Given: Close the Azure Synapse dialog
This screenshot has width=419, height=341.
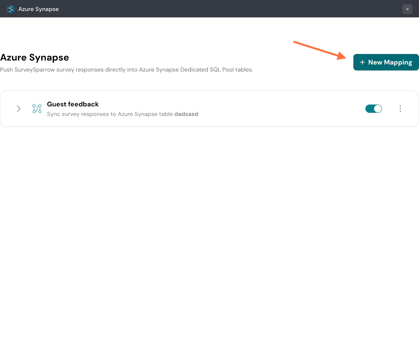Looking at the screenshot, I should click(407, 9).
